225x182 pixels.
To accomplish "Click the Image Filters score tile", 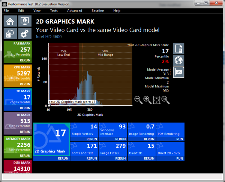I will click(113, 149).
